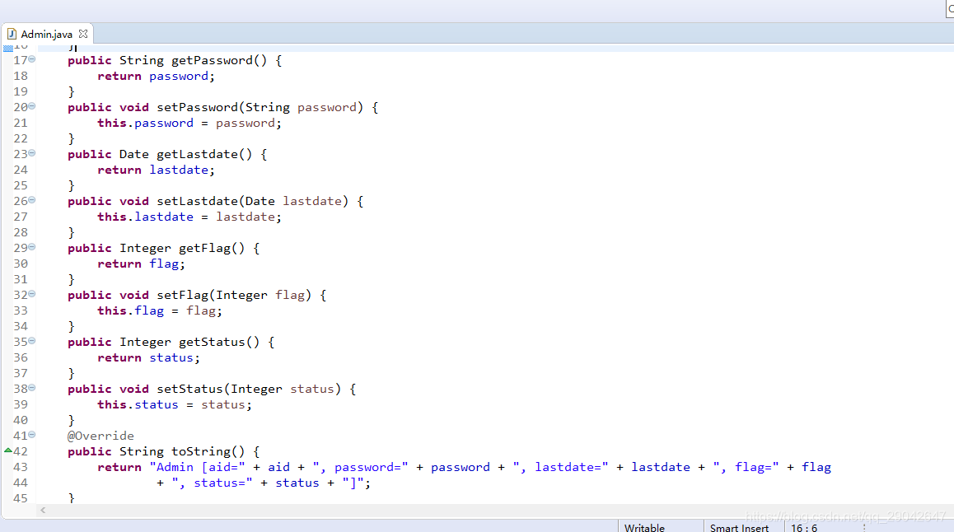The height and width of the screenshot is (532, 954).
Task: Click the Smart Insert status entry
Action: (x=739, y=528)
